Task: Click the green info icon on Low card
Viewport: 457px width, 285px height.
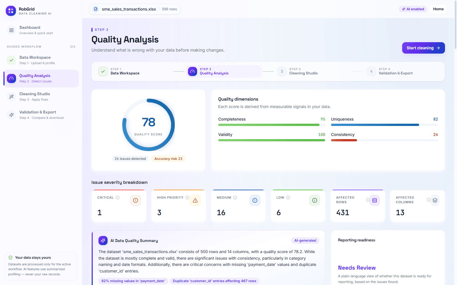Action: point(314,200)
